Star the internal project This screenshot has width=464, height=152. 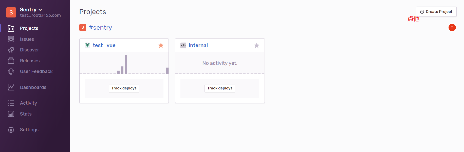[257, 45]
